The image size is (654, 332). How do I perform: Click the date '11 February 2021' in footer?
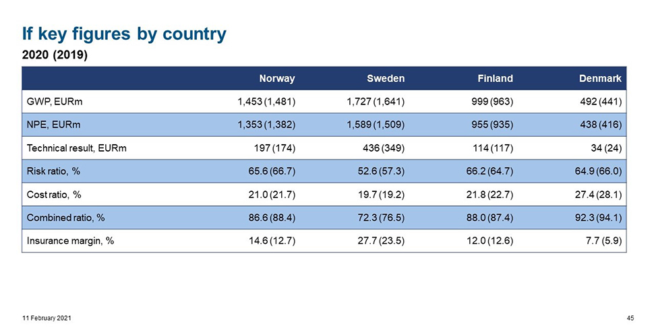coord(42,318)
